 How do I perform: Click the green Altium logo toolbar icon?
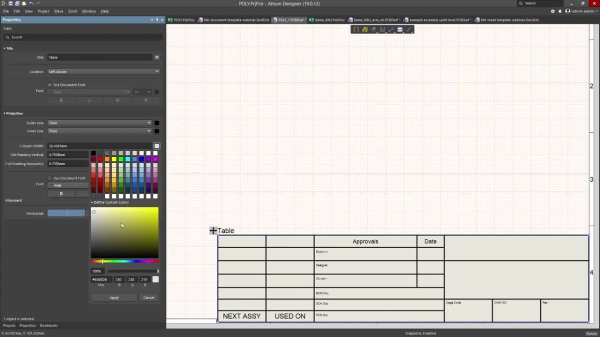[365, 29]
